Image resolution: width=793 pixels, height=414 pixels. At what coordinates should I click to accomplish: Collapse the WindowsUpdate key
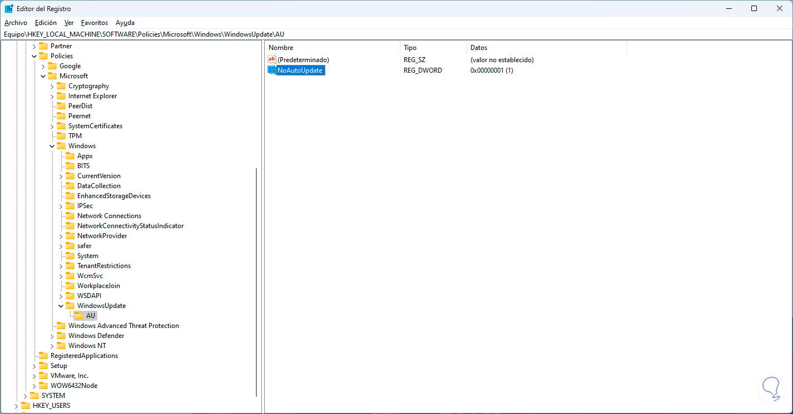(61, 306)
